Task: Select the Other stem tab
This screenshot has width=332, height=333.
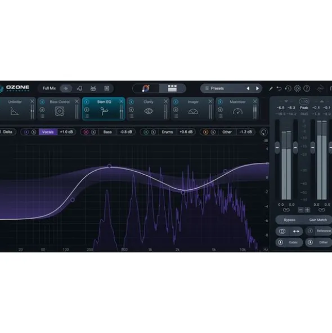Action: pos(227,132)
